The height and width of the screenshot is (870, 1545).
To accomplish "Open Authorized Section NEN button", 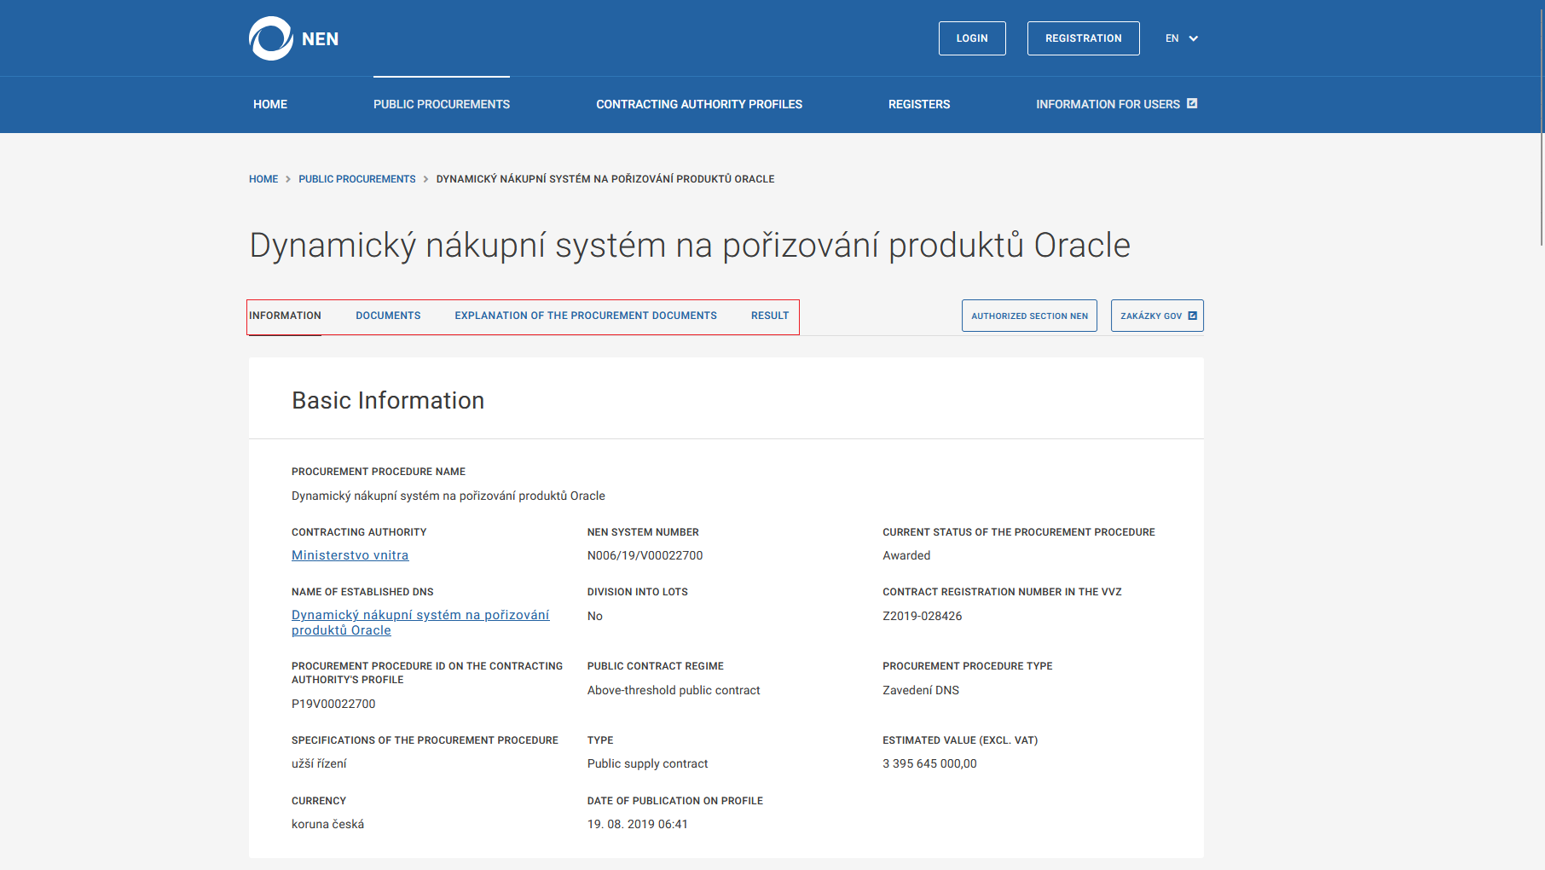I will (1029, 316).
